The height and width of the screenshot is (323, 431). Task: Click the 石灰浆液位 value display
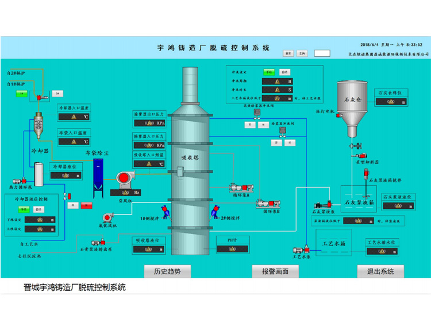tap(398, 206)
